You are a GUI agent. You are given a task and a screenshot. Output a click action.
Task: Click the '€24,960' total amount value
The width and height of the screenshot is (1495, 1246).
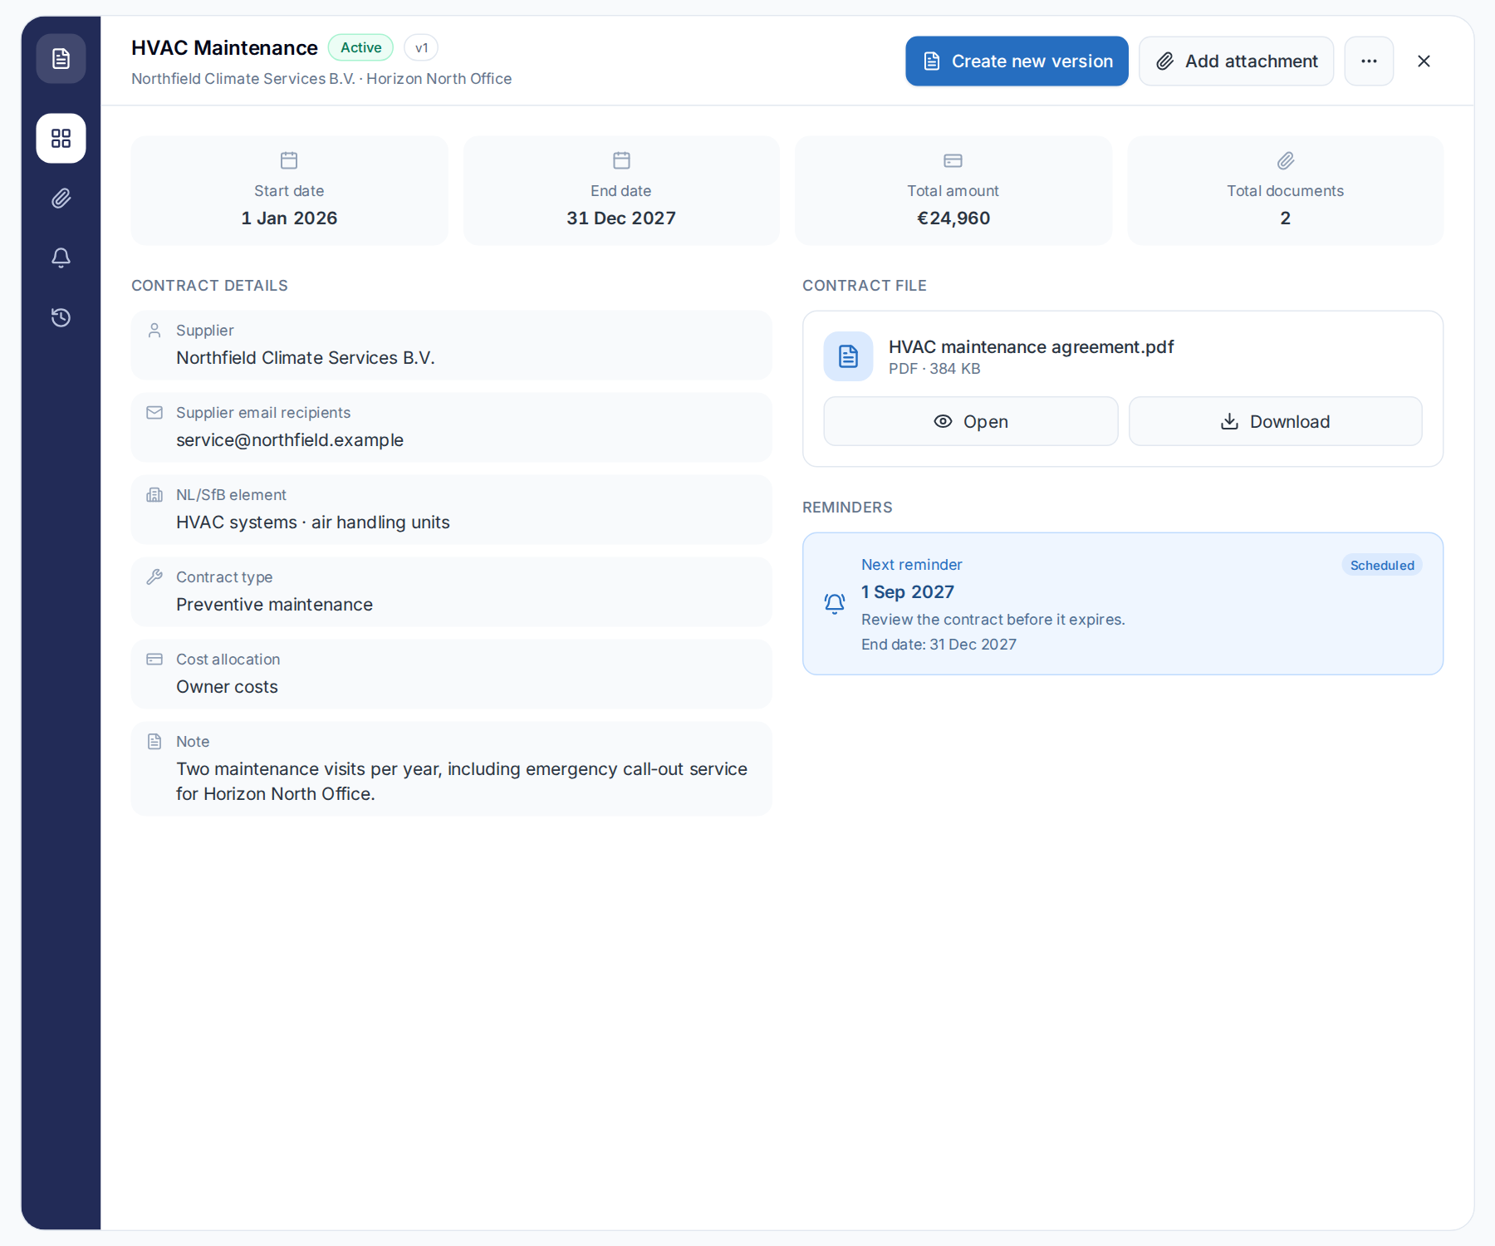pos(953,218)
